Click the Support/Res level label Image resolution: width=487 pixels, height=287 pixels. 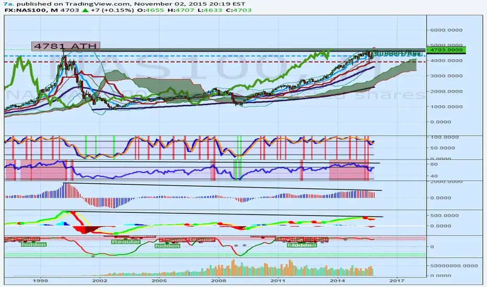coord(397,53)
